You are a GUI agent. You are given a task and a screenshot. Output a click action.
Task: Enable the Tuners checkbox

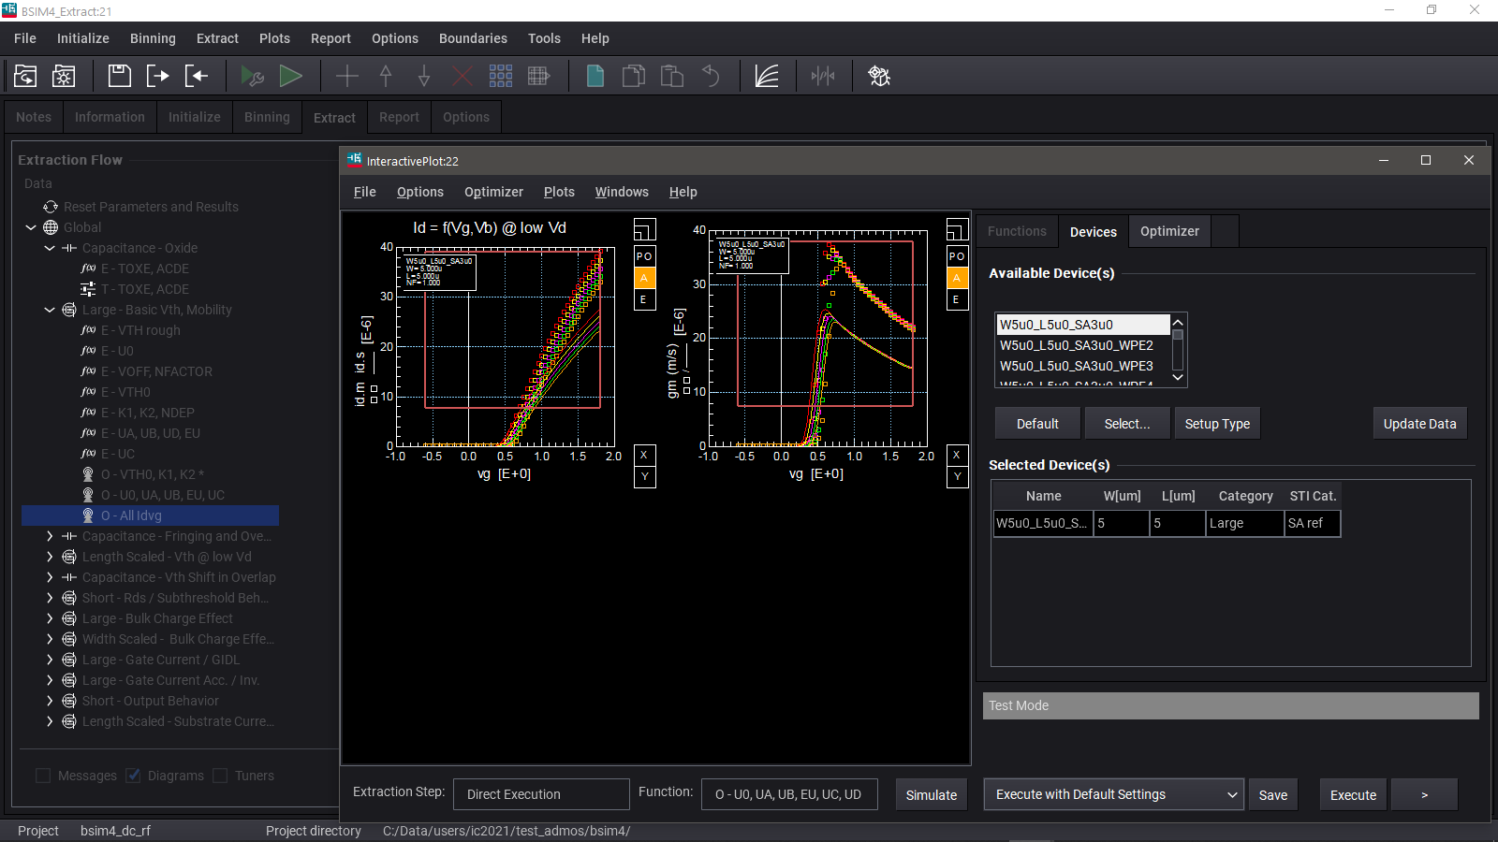click(x=221, y=775)
